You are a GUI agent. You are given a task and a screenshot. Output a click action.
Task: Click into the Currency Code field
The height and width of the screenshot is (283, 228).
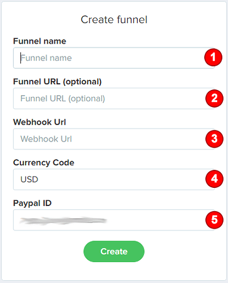(x=114, y=179)
